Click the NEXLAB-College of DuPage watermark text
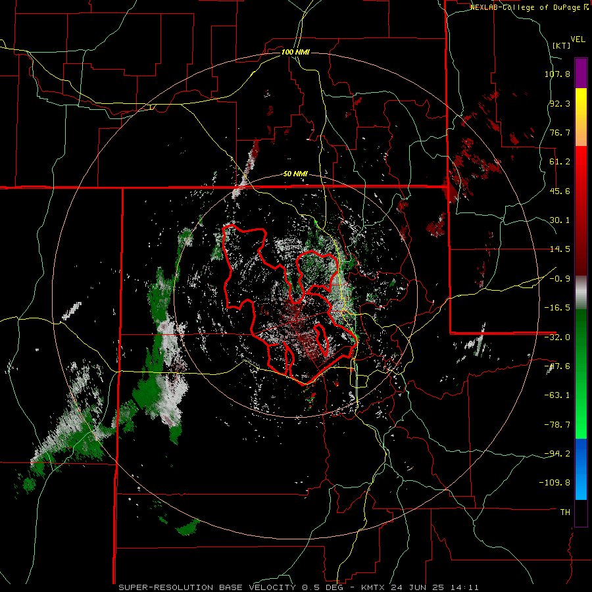 pyautogui.click(x=529, y=7)
